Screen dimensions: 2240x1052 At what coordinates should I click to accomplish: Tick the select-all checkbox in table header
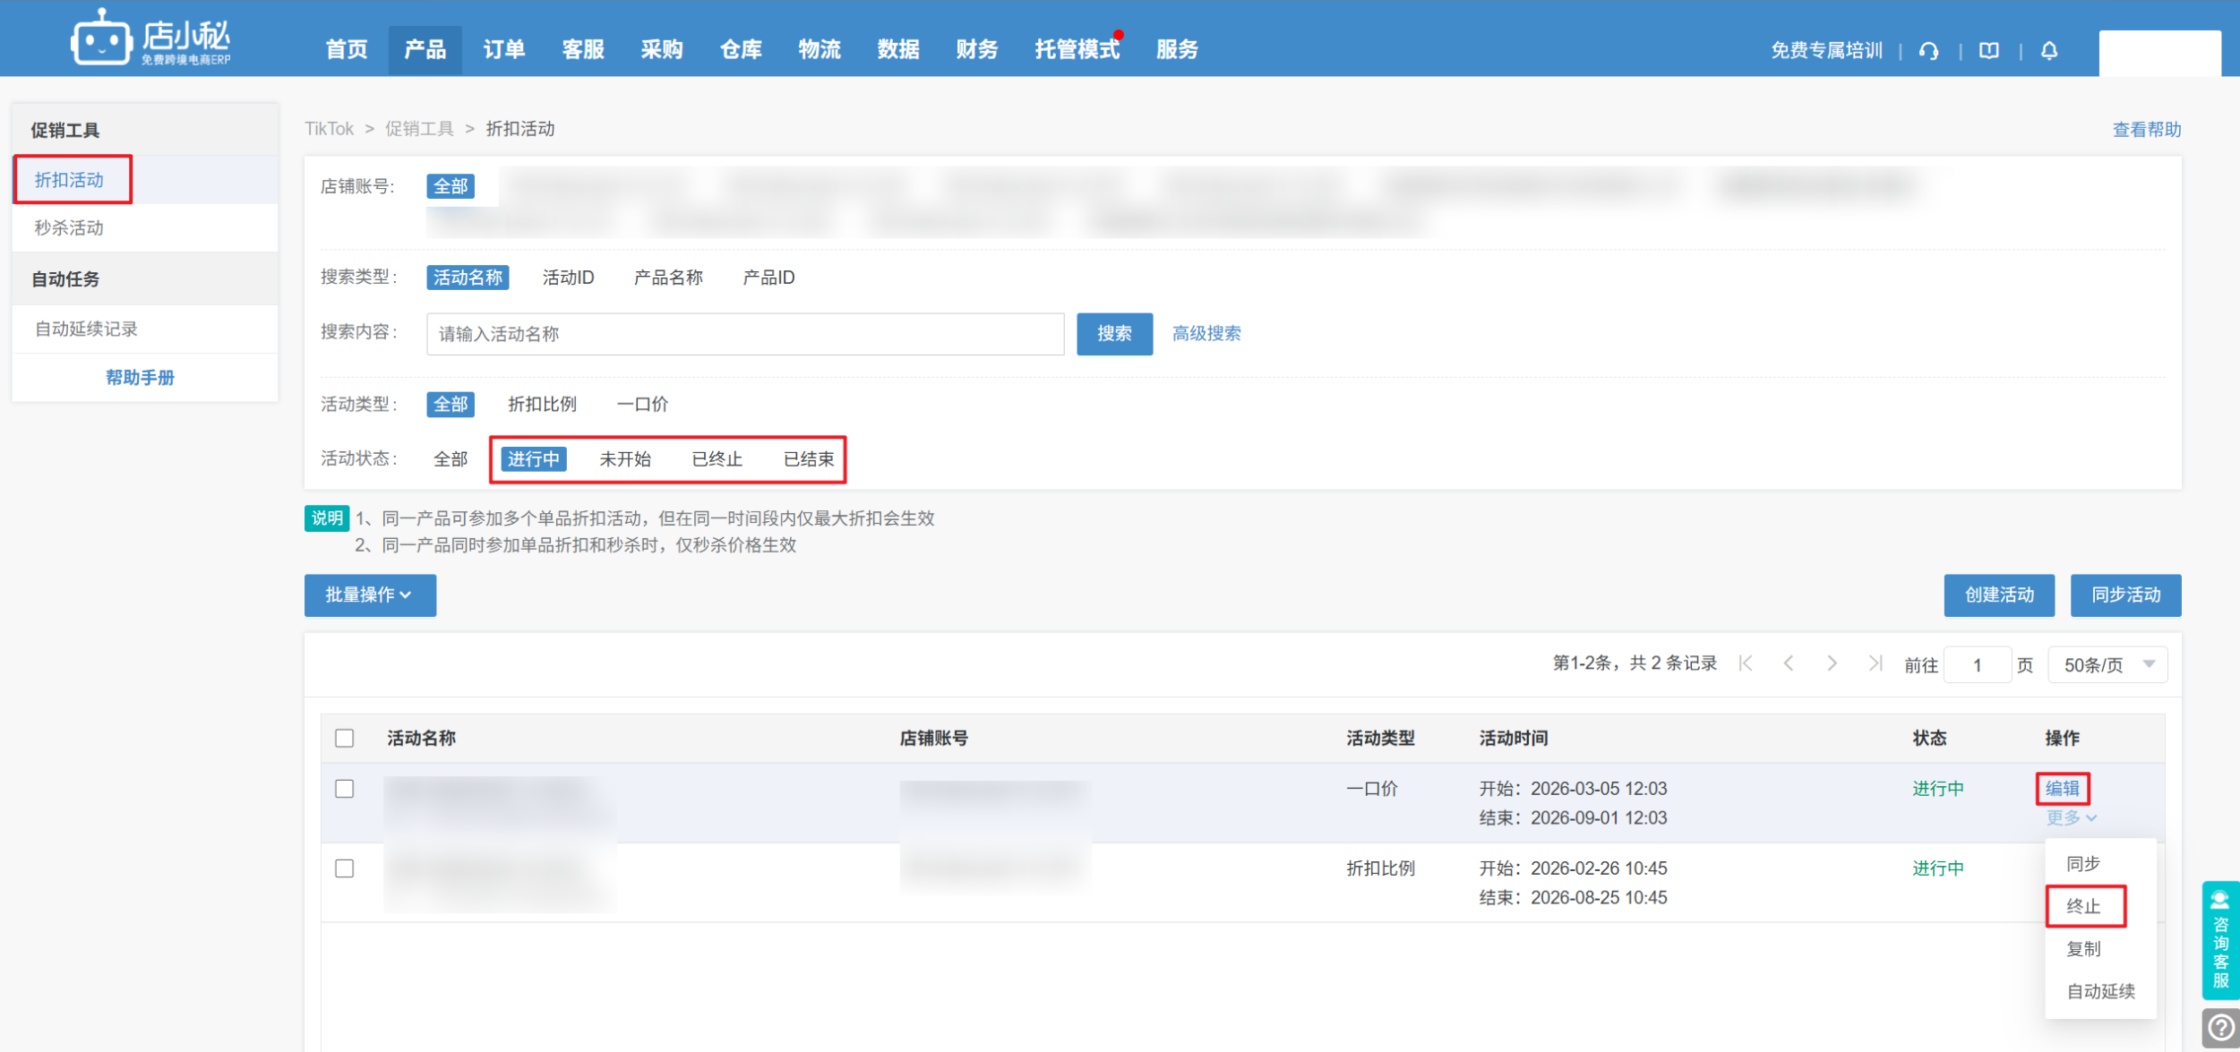click(345, 739)
